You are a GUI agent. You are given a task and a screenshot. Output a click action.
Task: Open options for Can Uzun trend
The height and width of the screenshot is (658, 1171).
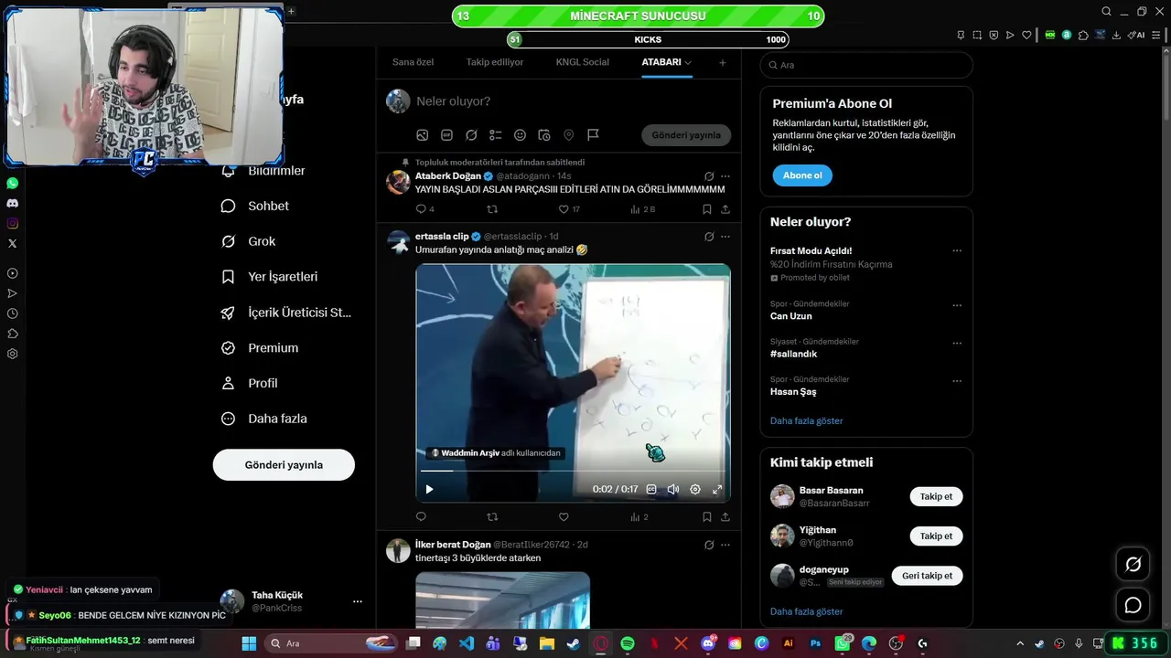click(957, 305)
